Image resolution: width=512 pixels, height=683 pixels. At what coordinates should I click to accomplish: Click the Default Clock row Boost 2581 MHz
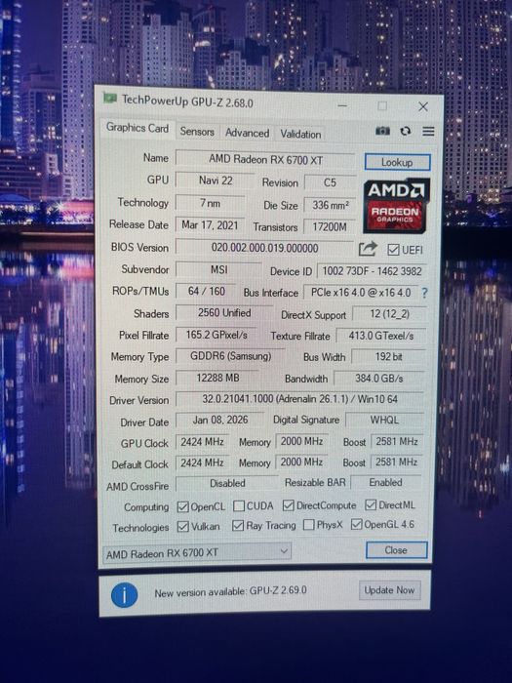[x=396, y=462]
